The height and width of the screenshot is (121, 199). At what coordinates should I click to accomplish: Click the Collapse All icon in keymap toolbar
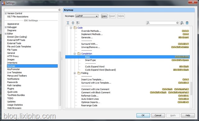(73, 23)
